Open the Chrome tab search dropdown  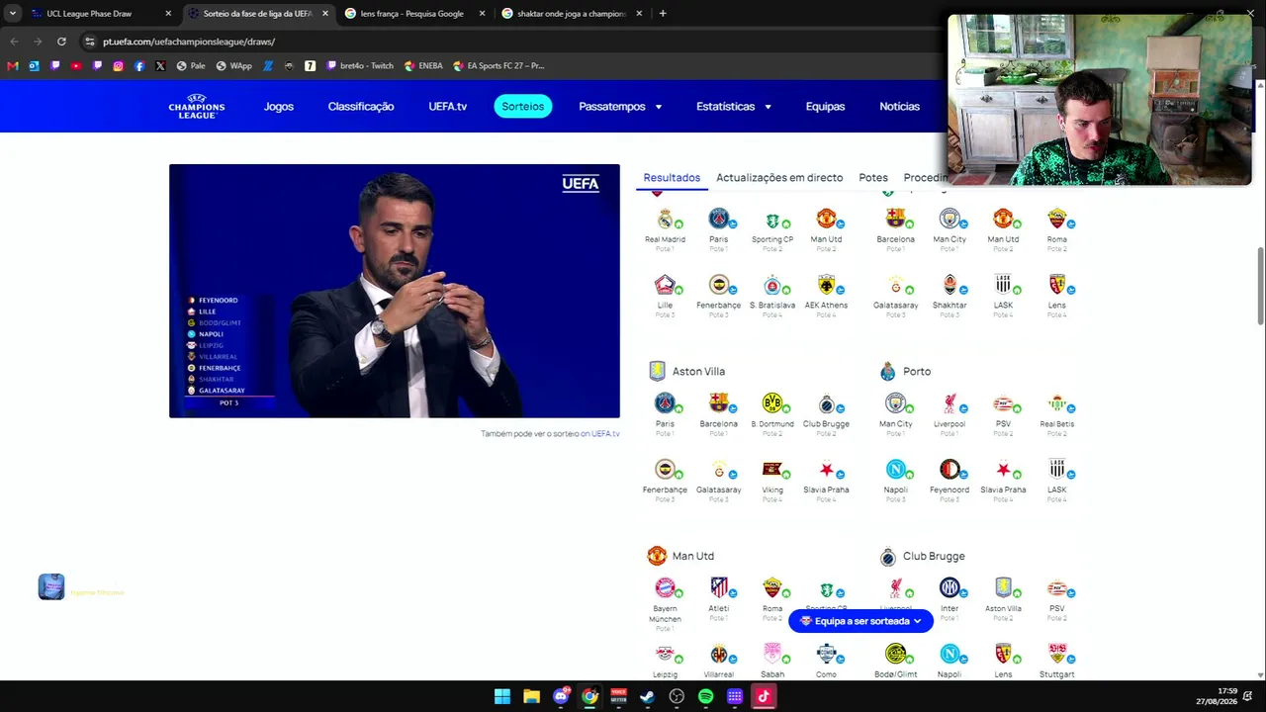[13, 14]
